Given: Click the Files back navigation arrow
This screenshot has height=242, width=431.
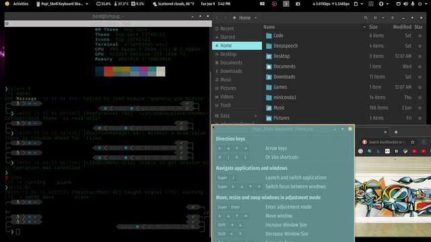Looking at the screenshot, I should [x=217, y=18].
